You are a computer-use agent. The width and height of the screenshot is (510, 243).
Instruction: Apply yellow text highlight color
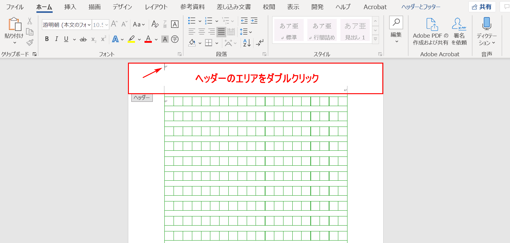tap(132, 39)
